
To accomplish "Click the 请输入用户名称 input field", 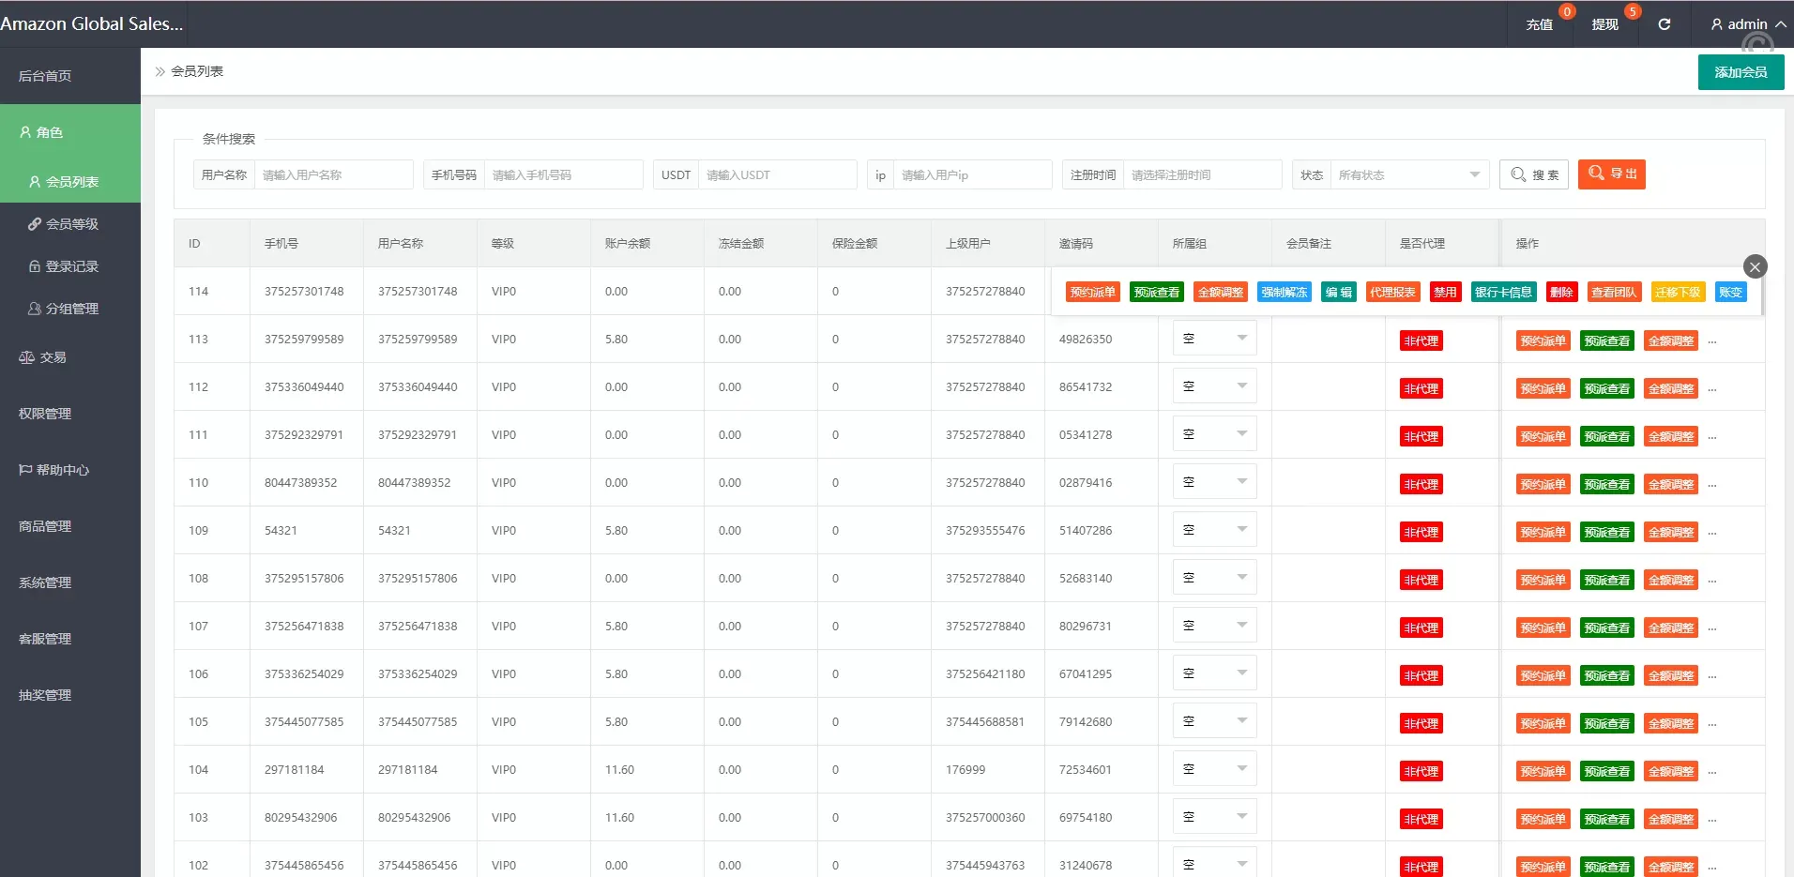I will [x=333, y=175].
